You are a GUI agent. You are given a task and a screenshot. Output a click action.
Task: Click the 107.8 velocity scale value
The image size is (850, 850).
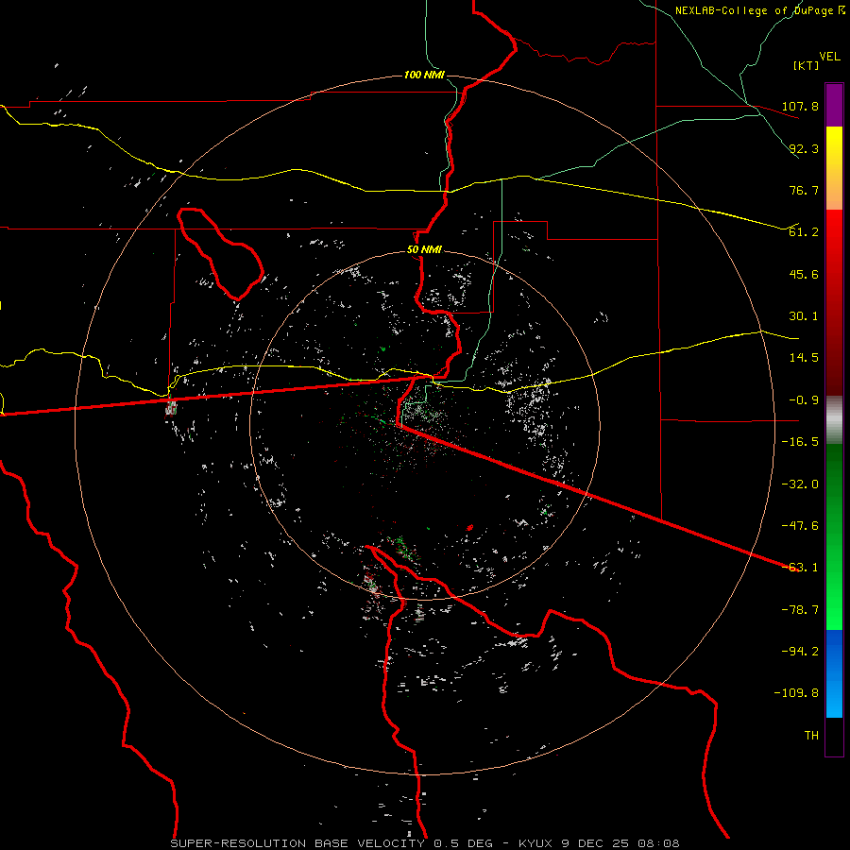click(800, 106)
